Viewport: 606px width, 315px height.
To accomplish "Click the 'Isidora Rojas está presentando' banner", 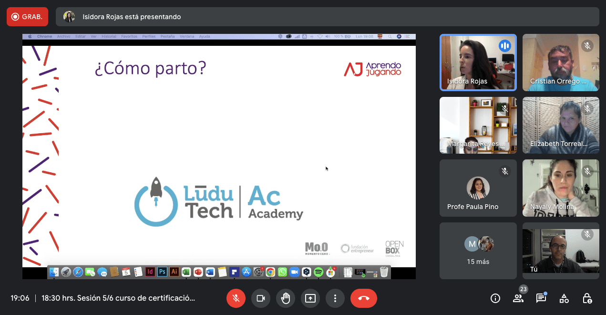I will click(x=328, y=17).
